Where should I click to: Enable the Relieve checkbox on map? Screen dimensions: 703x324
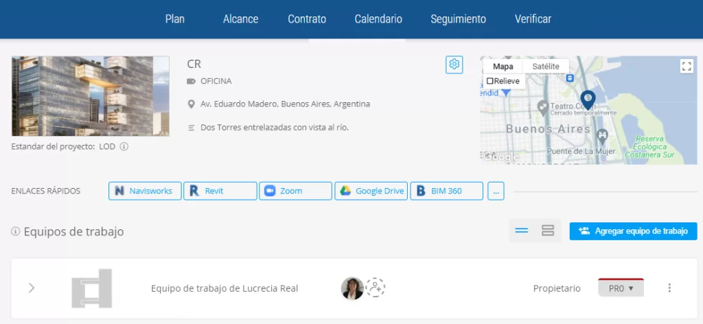point(490,81)
